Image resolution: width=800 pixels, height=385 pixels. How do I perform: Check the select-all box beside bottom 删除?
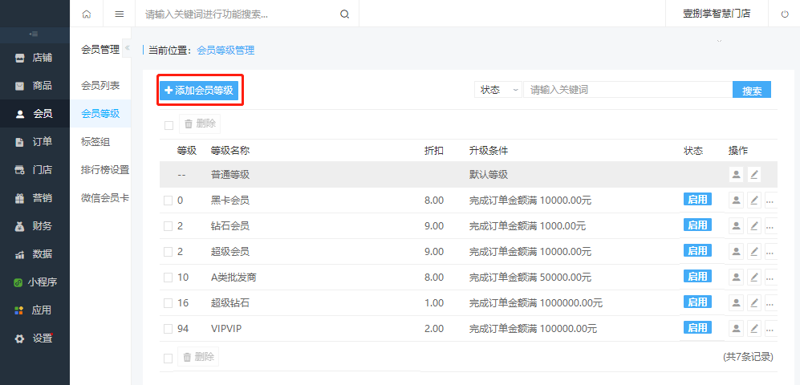pos(168,359)
